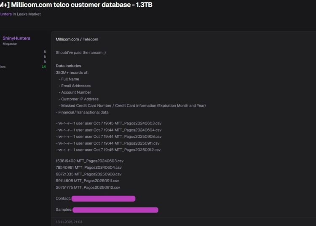Click the redacted Samples link bar
This screenshot has width=316, height=226.
[x=115, y=210]
